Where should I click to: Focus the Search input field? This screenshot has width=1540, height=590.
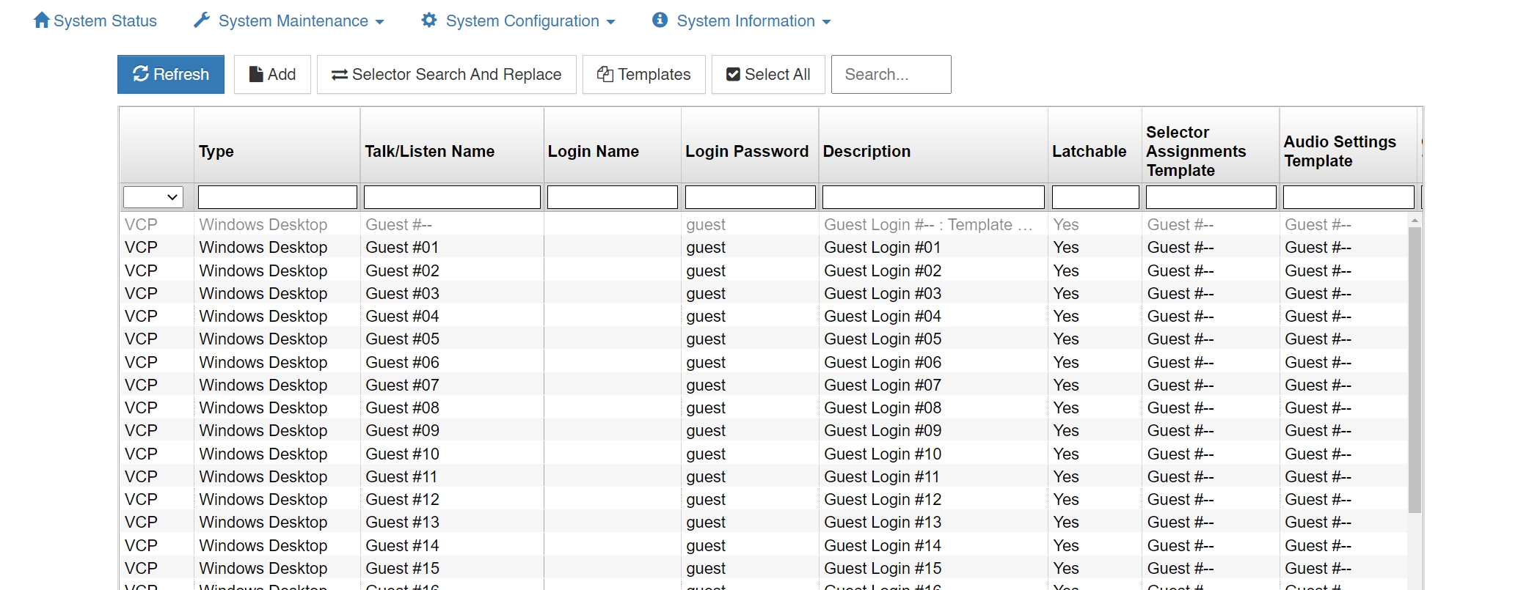(x=891, y=74)
